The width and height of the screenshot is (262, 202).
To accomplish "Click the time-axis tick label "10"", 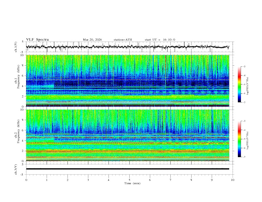I will tap(233, 180).
